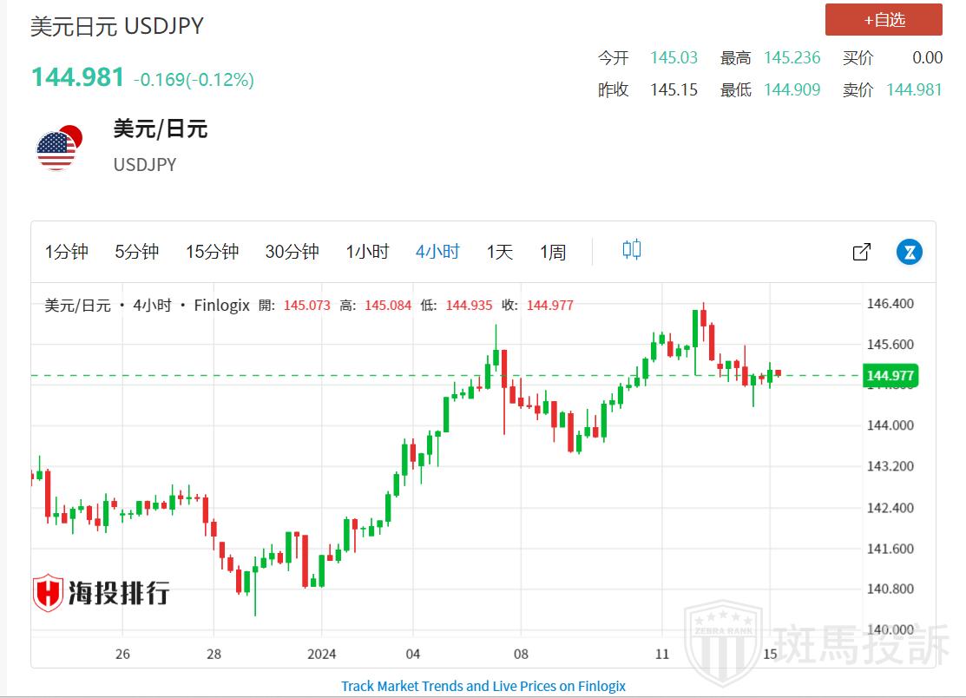Click the current price 144.981

point(77,77)
